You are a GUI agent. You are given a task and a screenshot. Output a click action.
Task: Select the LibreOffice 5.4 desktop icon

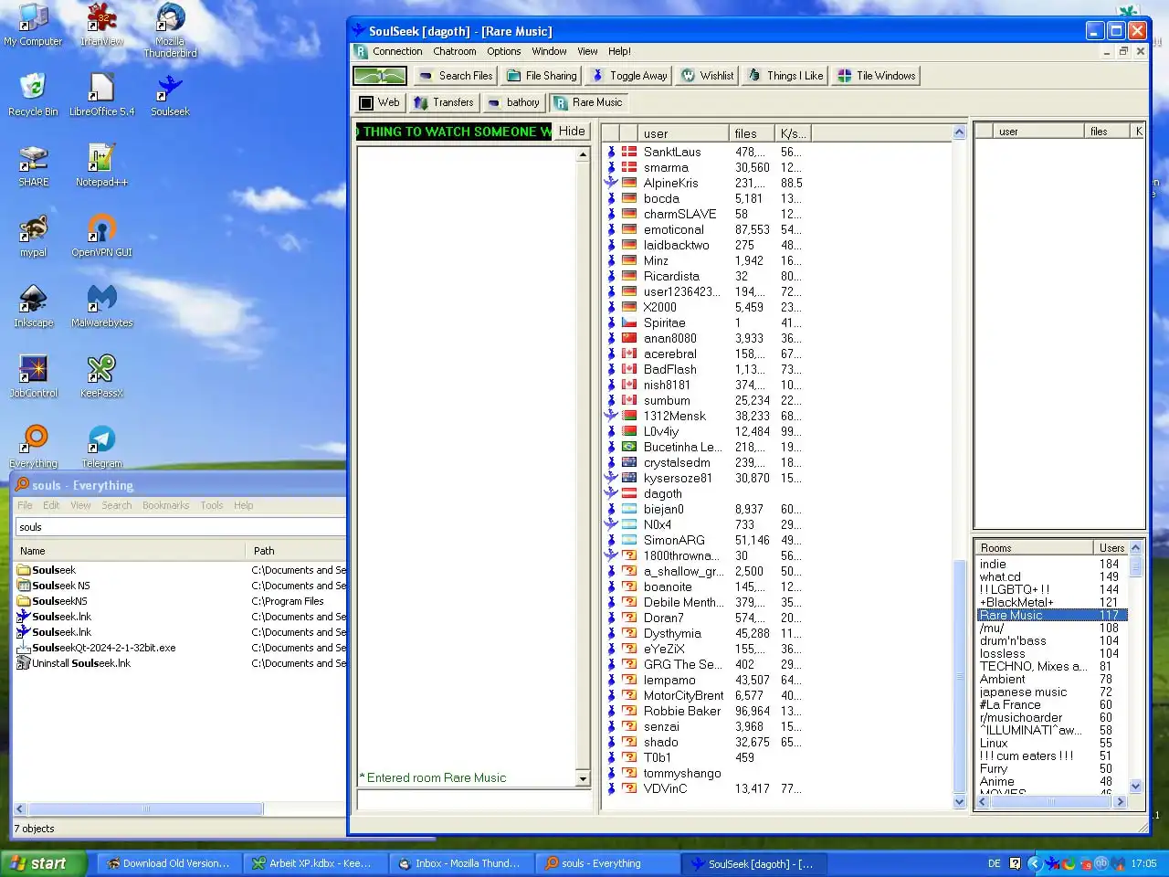click(101, 95)
